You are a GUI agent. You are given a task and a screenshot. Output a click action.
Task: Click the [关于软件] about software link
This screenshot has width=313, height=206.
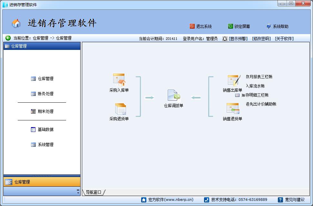[284, 39]
